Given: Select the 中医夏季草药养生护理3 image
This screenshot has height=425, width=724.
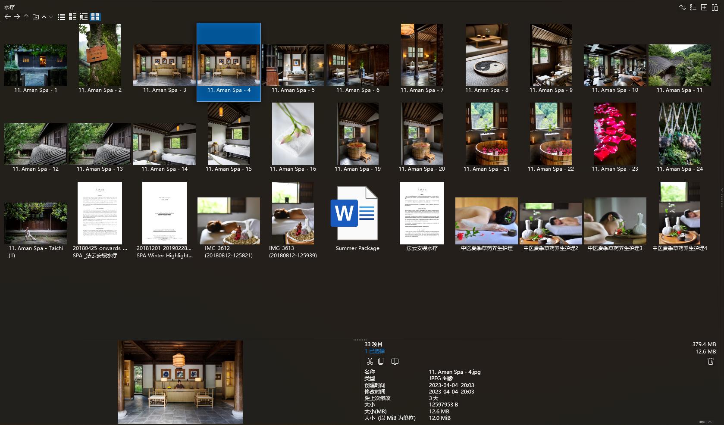Looking at the screenshot, I should pos(615,221).
